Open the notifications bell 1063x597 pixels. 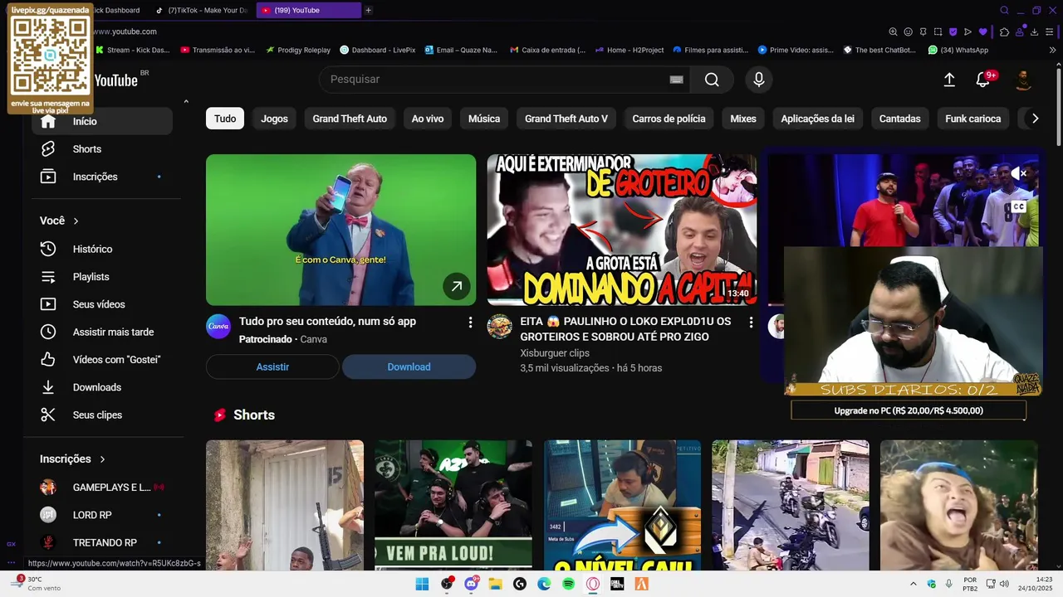tap(982, 80)
